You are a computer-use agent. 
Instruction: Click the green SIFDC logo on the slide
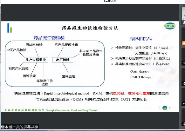point(170,26)
